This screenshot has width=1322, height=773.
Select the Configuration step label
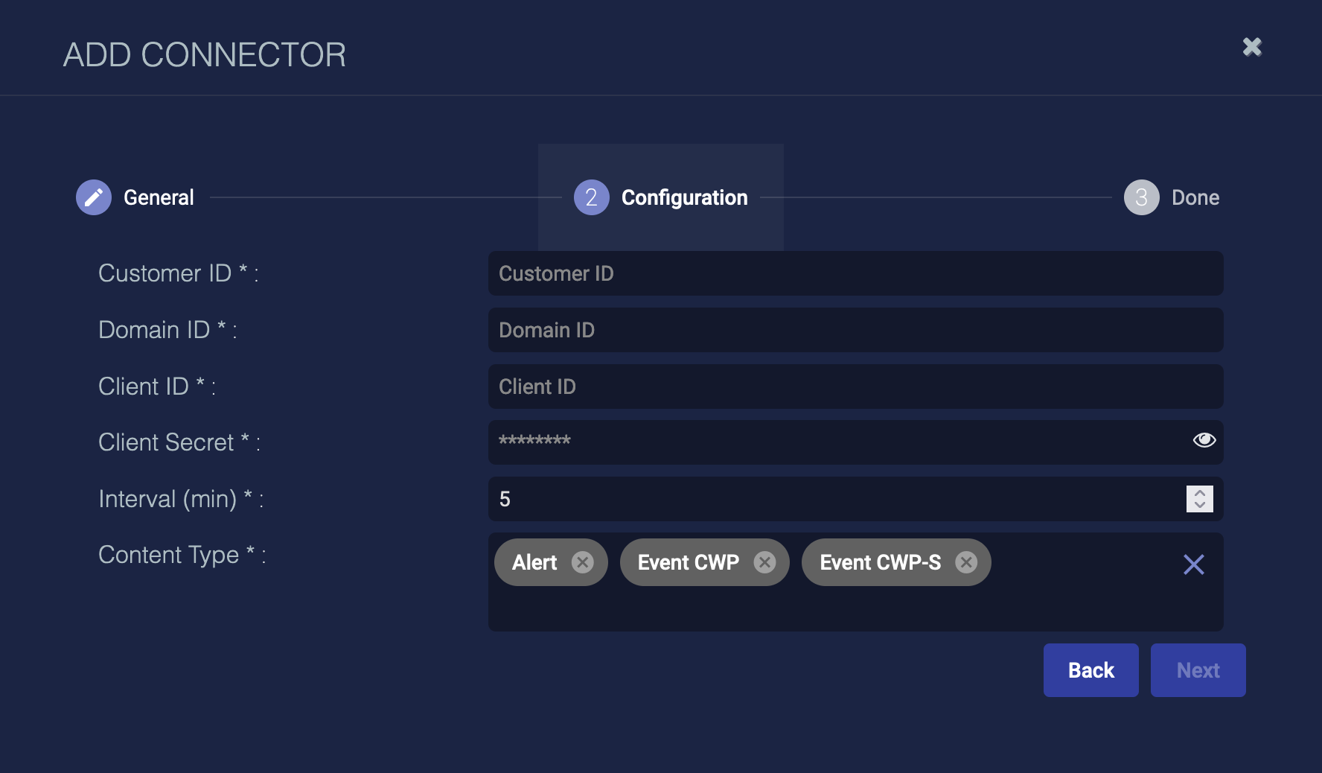[x=684, y=197]
